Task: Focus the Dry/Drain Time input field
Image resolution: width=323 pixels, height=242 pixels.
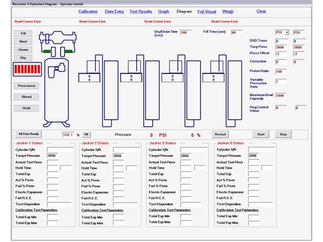Action: tap(186, 32)
